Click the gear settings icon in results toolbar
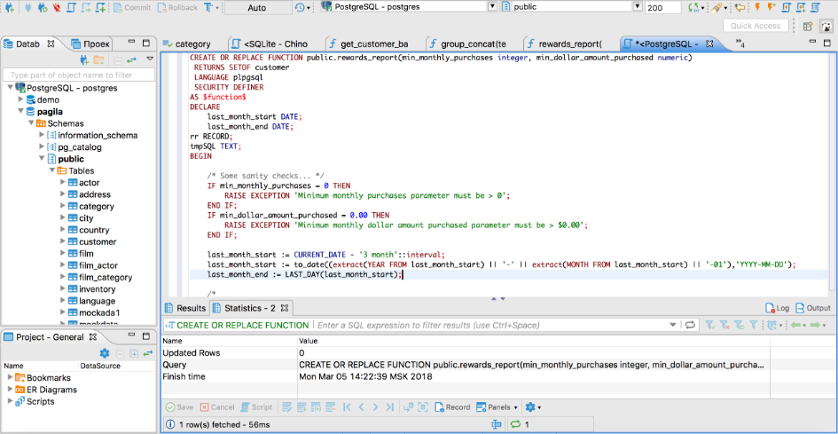Screen dimensions: 838x434 coord(531,407)
